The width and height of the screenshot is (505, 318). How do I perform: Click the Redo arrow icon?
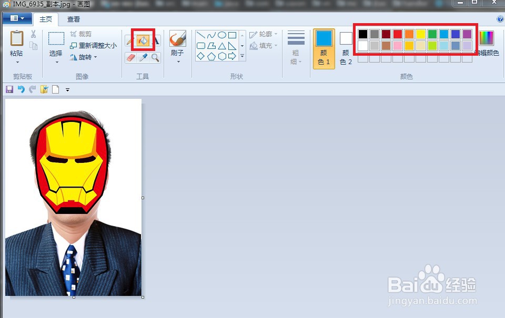(x=32, y=89)
